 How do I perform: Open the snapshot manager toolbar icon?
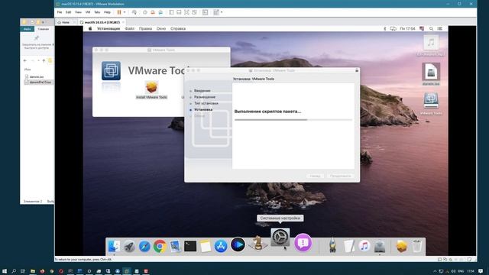click(160, 12)
